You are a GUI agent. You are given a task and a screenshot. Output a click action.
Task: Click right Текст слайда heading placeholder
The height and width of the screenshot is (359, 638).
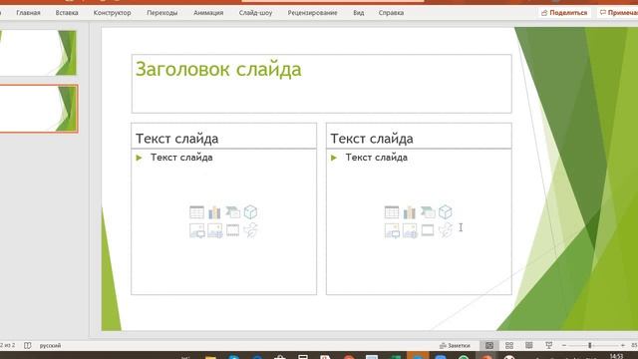pos(419,136)
